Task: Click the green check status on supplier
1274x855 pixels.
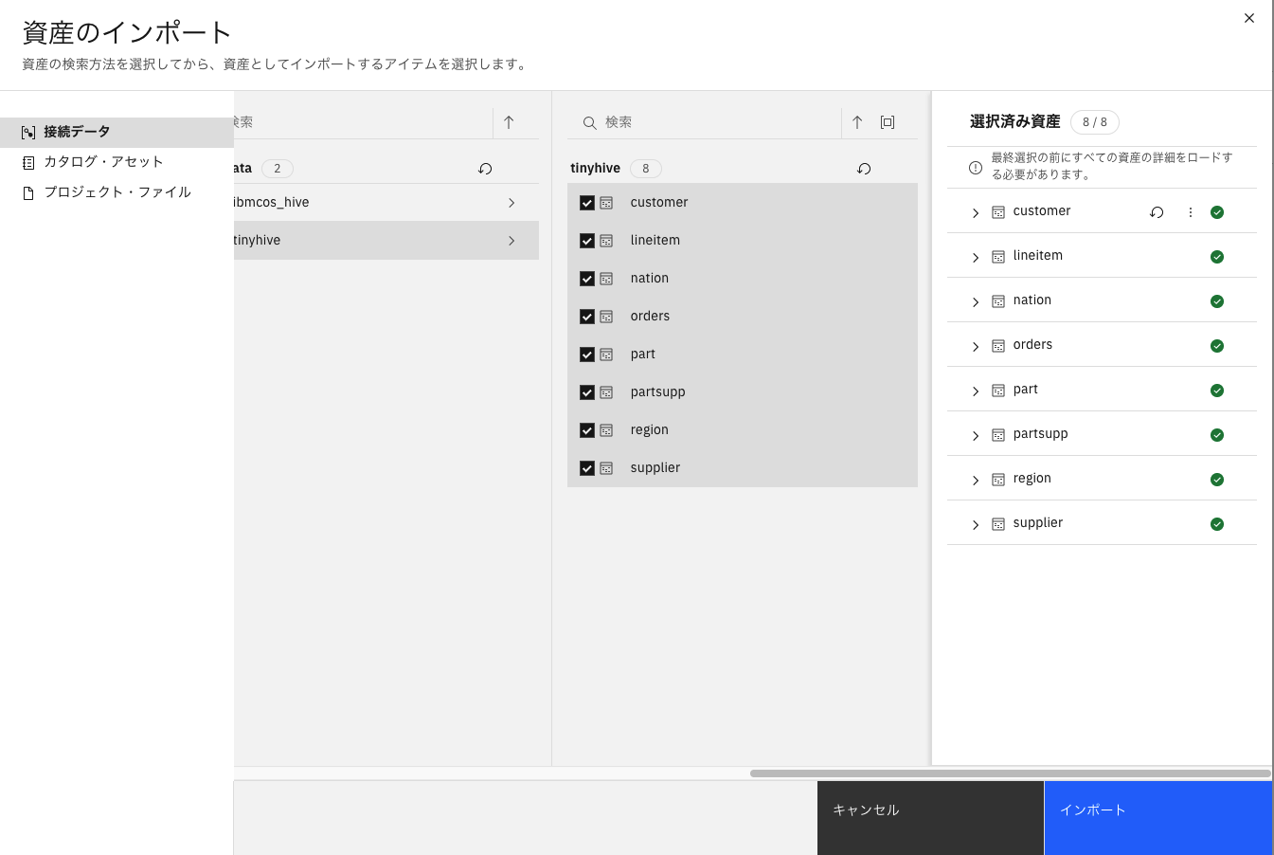Action: coord(1217,523)
